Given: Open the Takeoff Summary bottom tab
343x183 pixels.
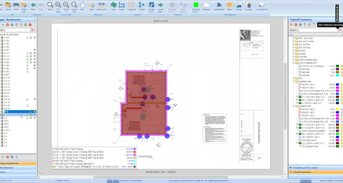Looking at the screenshot, I should [x=316, y=172].
